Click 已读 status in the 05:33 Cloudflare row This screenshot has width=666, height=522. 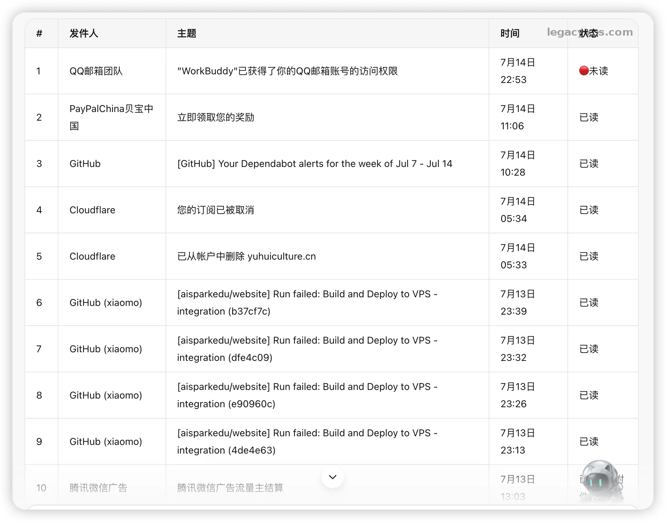click(x=589, y=256)
